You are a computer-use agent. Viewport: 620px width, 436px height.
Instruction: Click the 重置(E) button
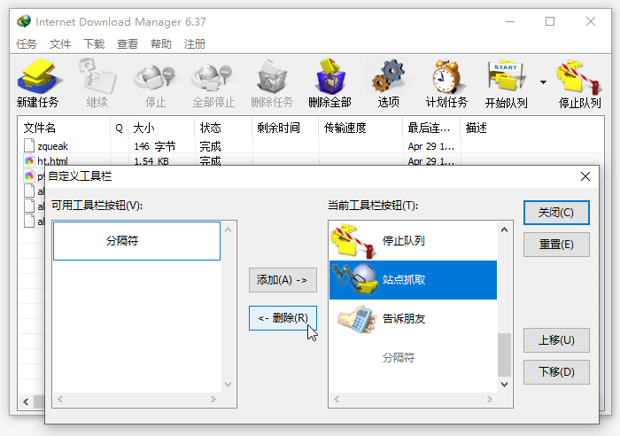(x=556, y=245)
